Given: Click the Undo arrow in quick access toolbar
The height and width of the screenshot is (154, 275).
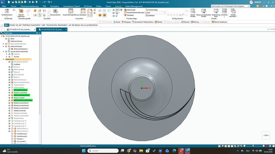Looking at the screenshot, I should click(x=40, y=2).
